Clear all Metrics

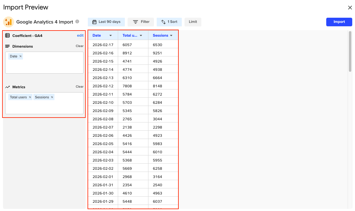(x=79, y=86)
